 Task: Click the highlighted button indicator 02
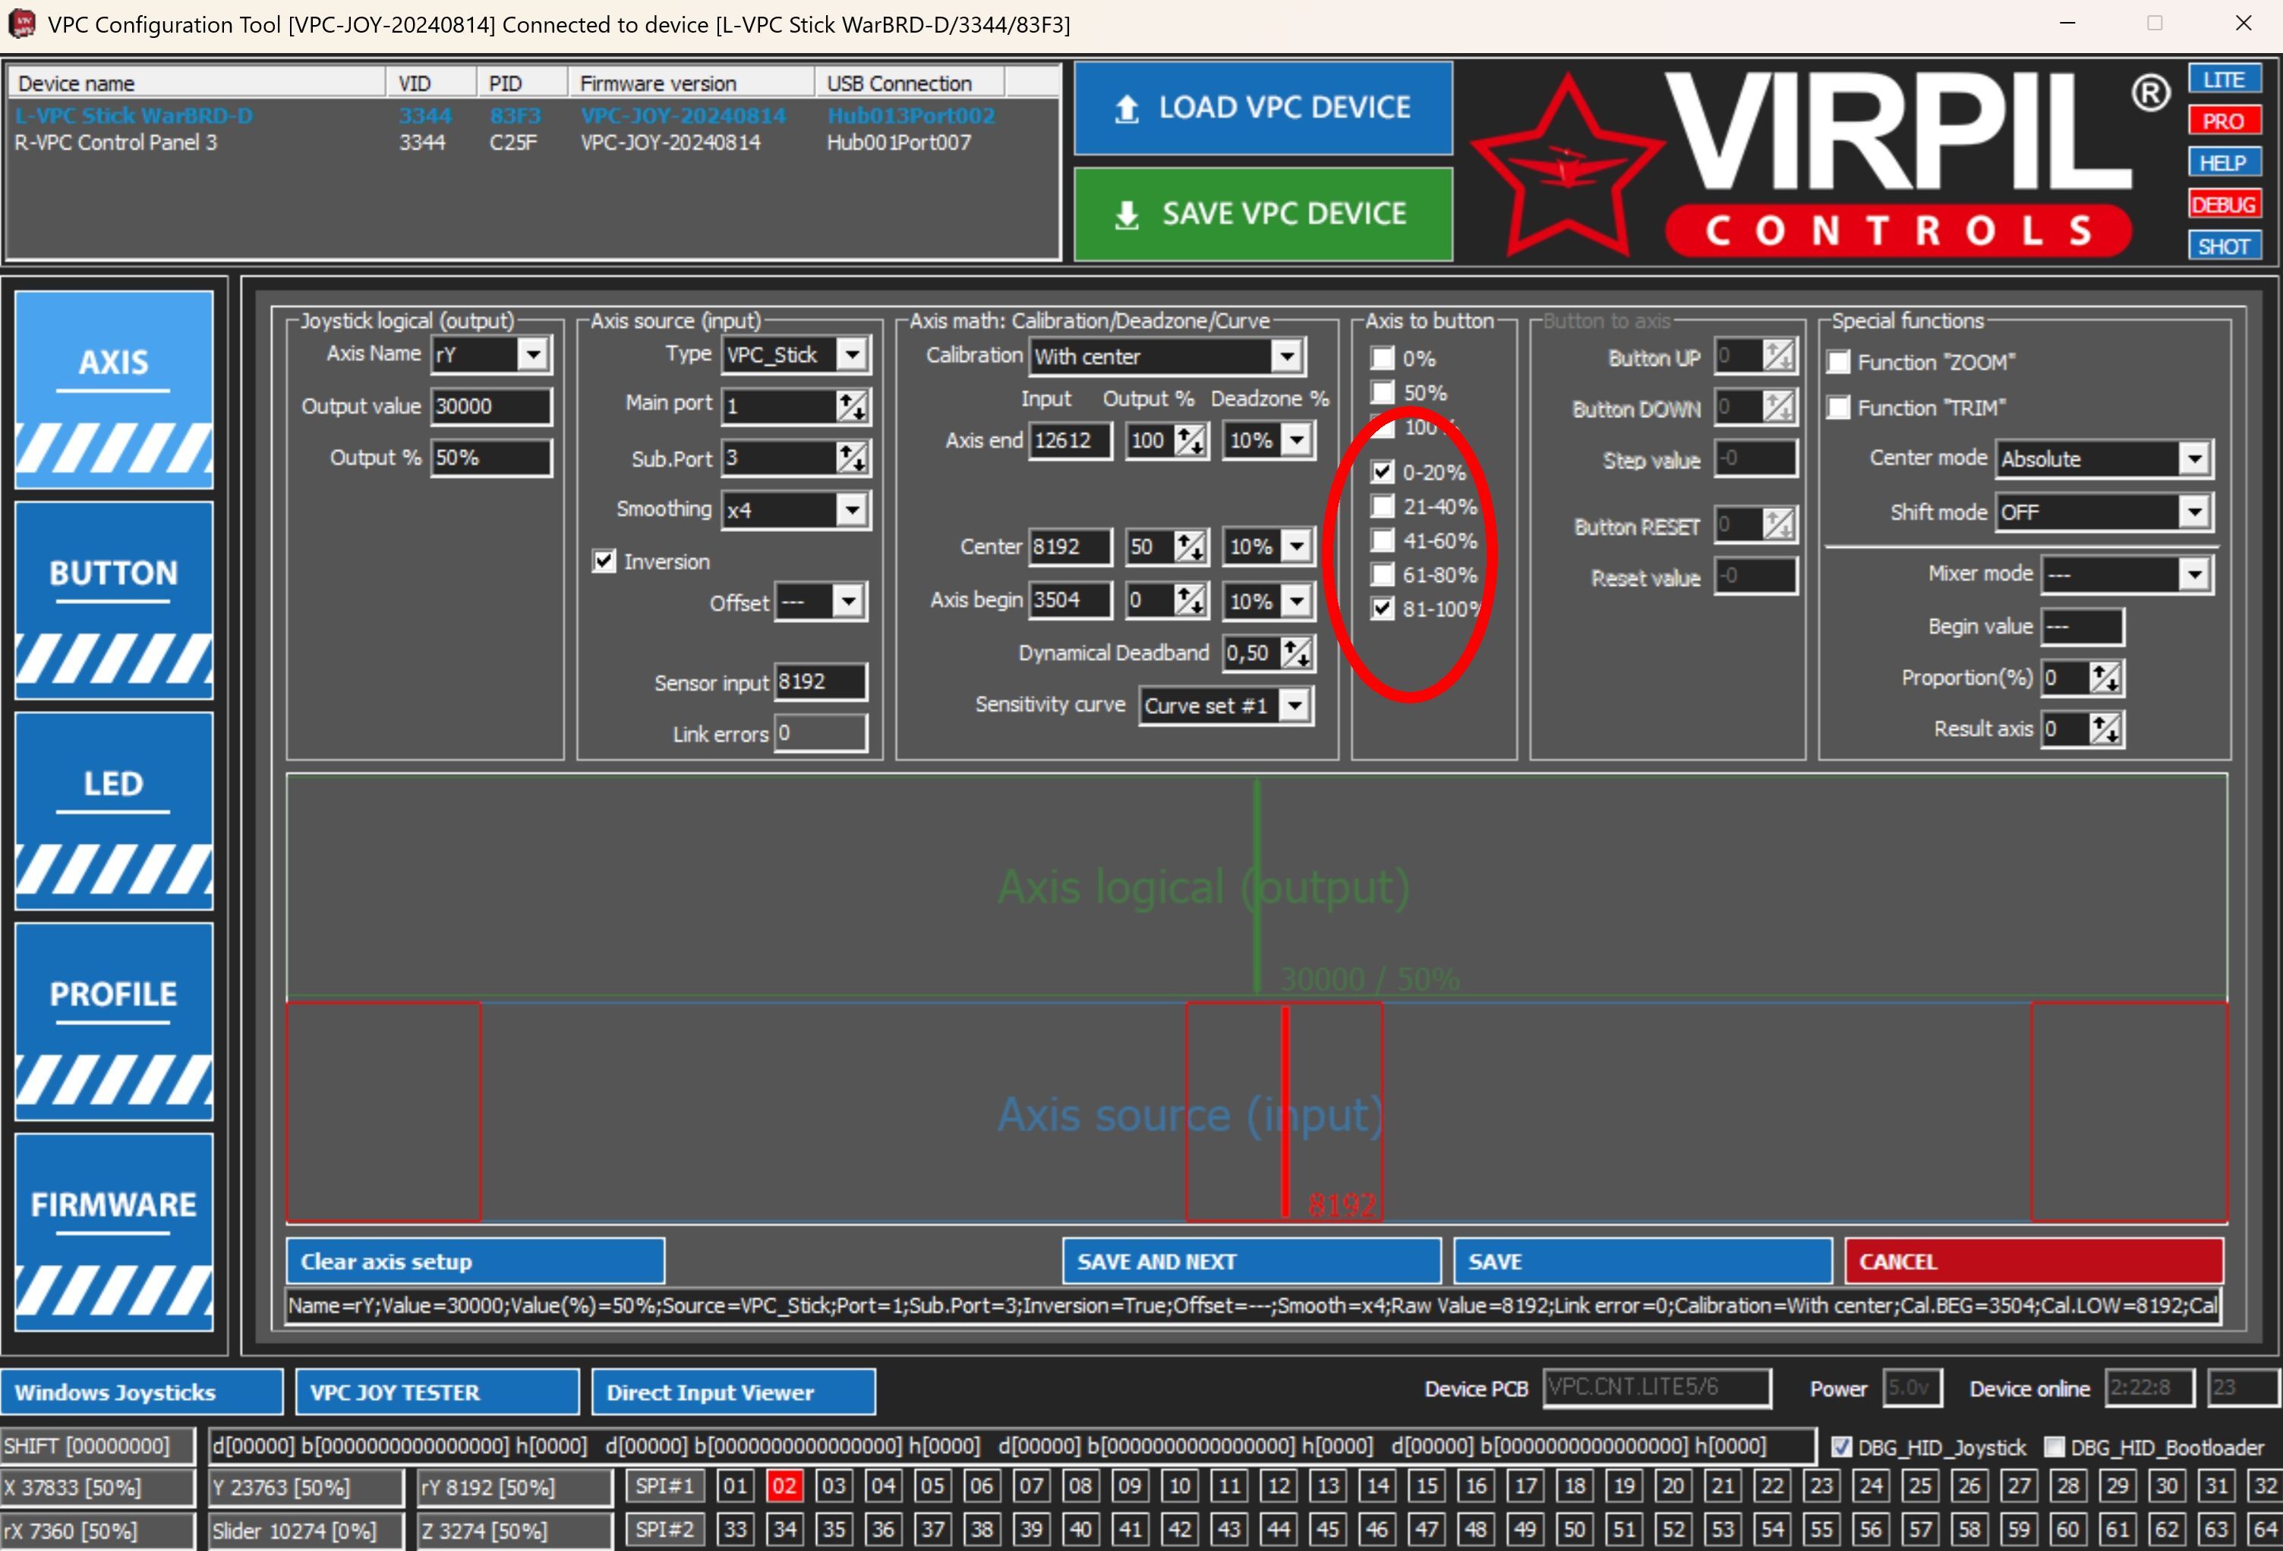point(784,1485)
